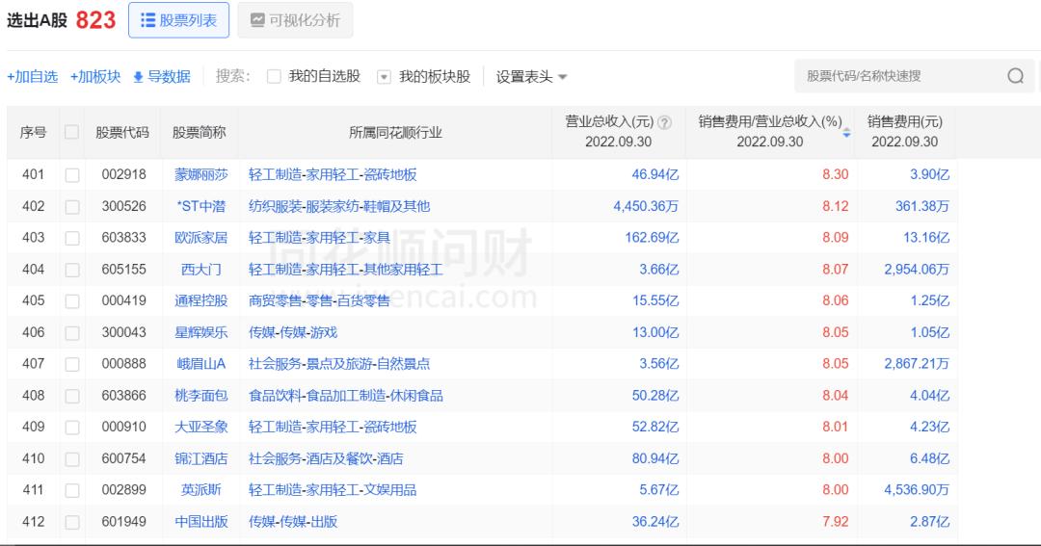1041x546 pixels.
Task: Open stock 中国出版
Action: tap(201, 522)
